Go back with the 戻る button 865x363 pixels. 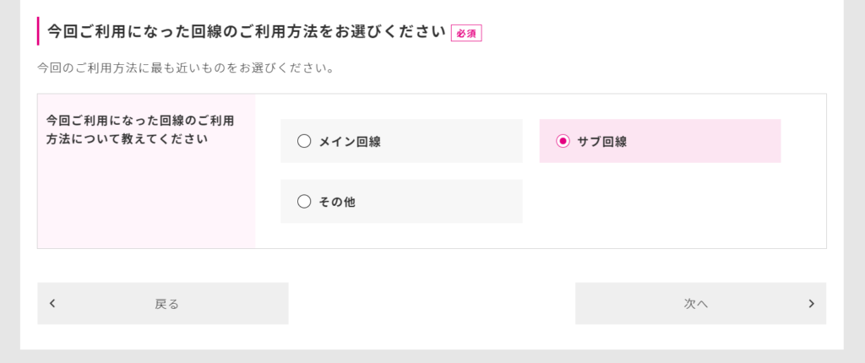click(163, 303)
